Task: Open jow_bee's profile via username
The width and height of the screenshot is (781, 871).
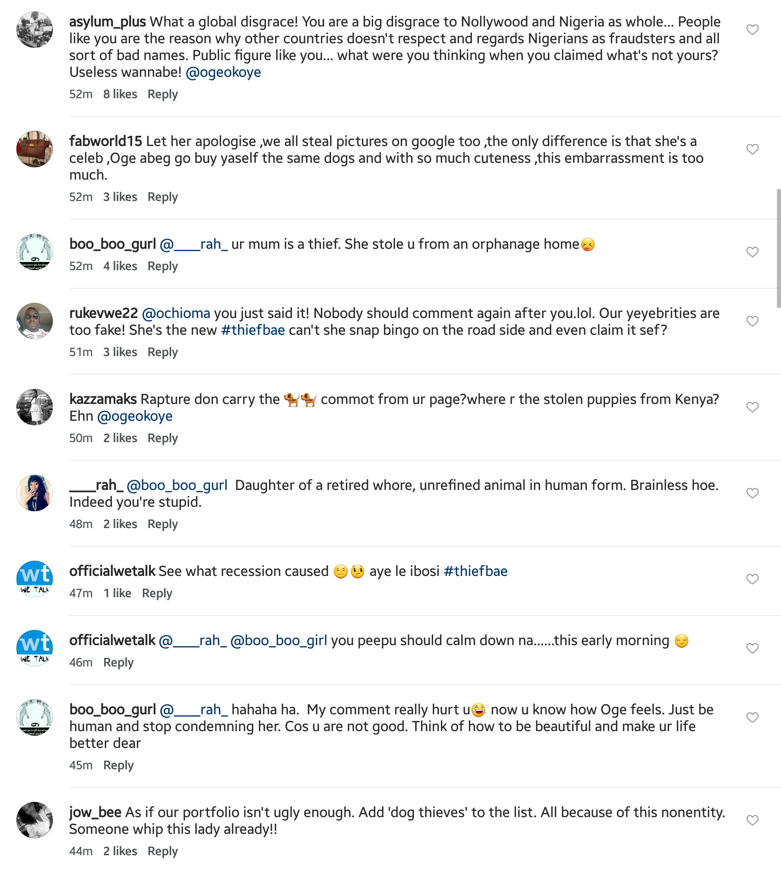Action: click(95, 812)
